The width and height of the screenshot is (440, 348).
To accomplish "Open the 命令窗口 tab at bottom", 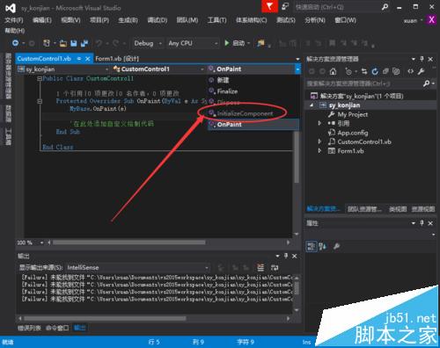I will [57, 328].
